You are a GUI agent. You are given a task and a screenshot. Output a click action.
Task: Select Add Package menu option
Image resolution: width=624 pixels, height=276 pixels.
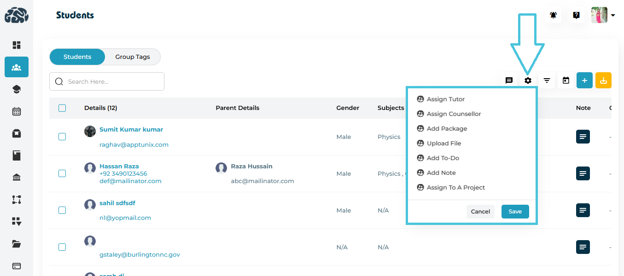(x=447, y=128)
